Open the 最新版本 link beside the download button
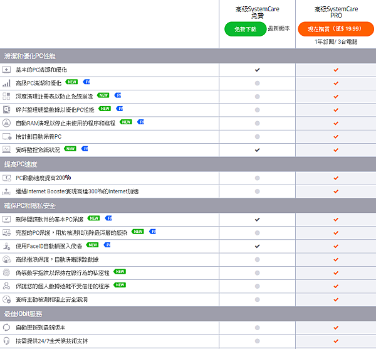Screen dimensions: 376x349 coord(279,28)
